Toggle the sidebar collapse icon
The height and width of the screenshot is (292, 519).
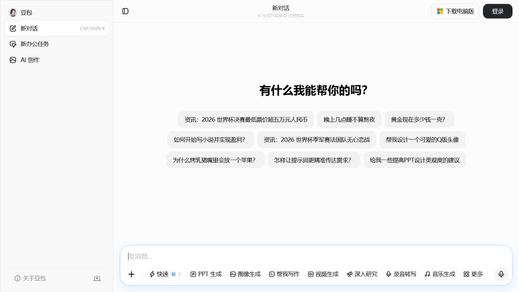pos(125,11)
